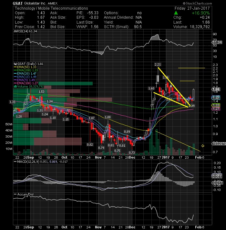Click the +16.90% percent change value
The width and height of the screenshot is (226, 230).
[x=201, y=13]
